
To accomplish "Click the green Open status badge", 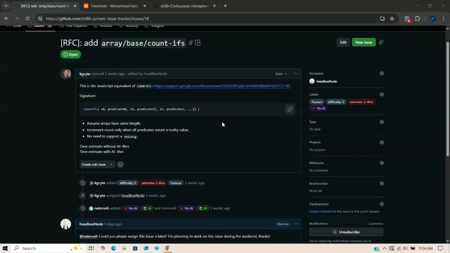I will click(x=71, y=54).
